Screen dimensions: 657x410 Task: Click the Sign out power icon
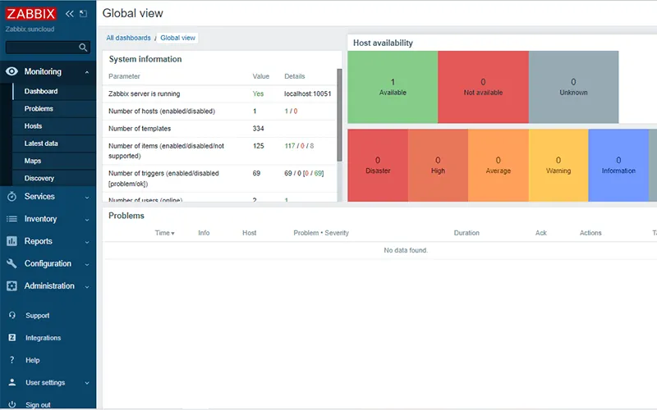pyautogui.click(x=12, y=404)
